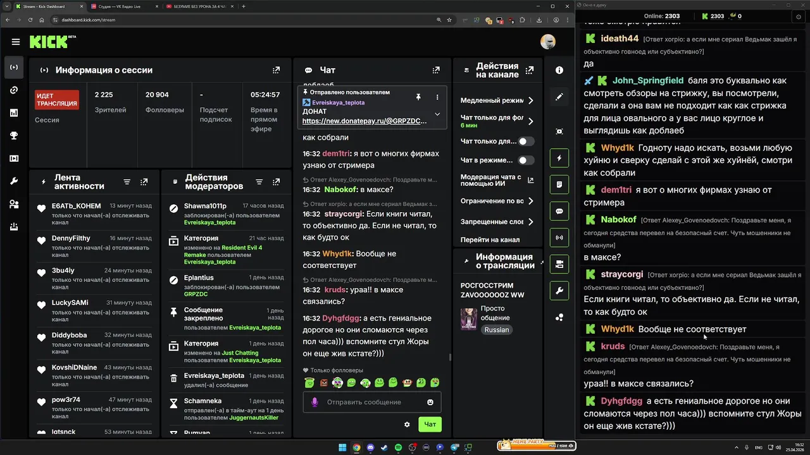Pop out the Чат panel
The image size is (810, 455).
pyautogui.click(x=436, y=70)
